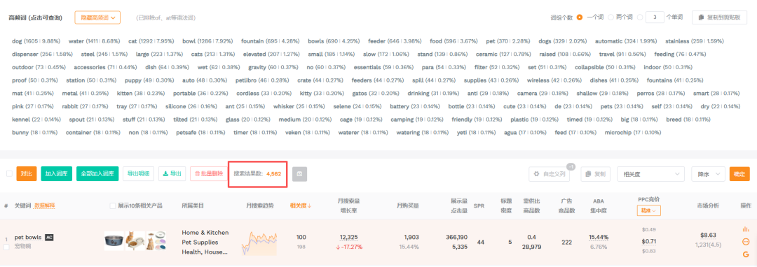Click high-frequency word "dispenser (256 | 1.58%)"

click(x=43, y=54)
